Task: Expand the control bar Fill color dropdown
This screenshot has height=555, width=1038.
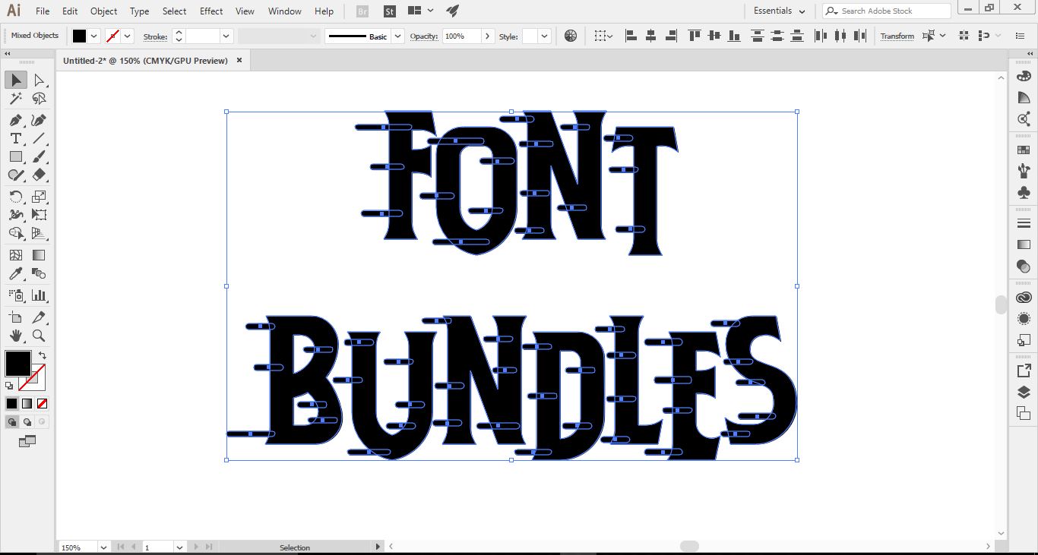Action: [x=94, y=36]
